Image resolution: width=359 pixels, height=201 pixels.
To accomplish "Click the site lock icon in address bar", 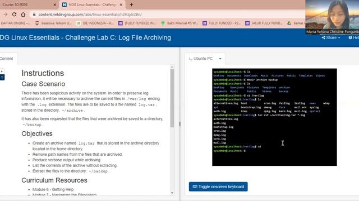I will click(34, 15).
